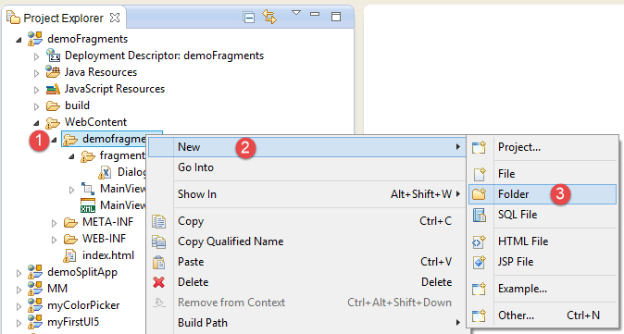Viewport: 624px width, 334px height.
Task: Open the Project Explorer View Menu triangle
Action: [296, 13]
